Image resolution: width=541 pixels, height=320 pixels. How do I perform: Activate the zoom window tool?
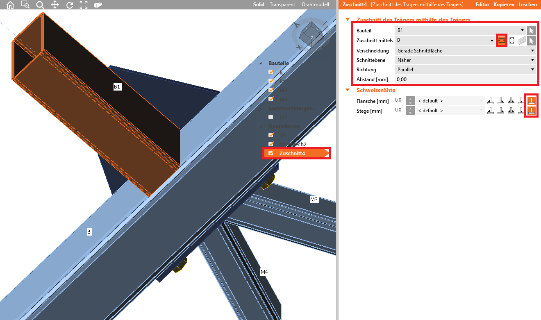tap(25, 5)
